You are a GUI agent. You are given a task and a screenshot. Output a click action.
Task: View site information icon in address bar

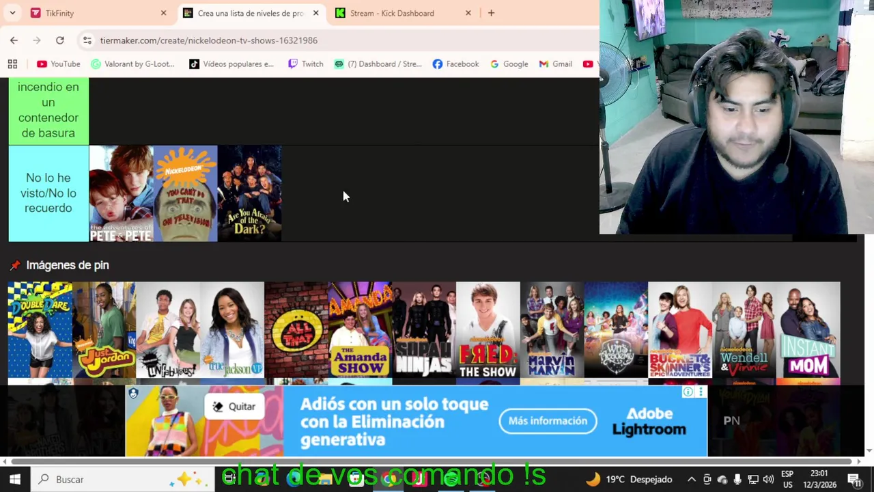[87, 40]
